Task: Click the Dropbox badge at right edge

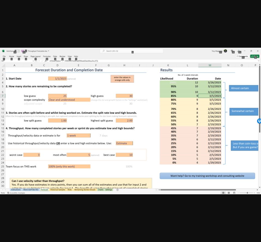Action: click(x=259, y=121)
